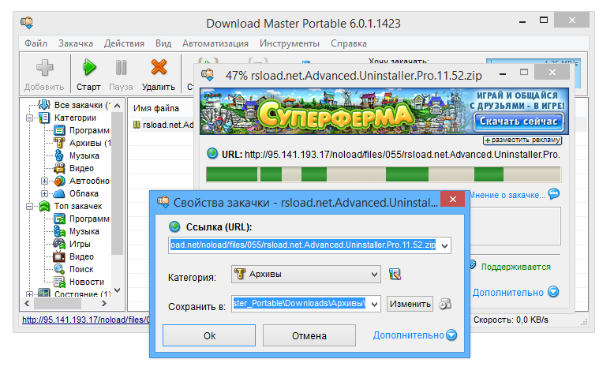Collapse the Топ закачек tree node
Viewport: 614px width, 389px height.
click(x=29, y=206)
